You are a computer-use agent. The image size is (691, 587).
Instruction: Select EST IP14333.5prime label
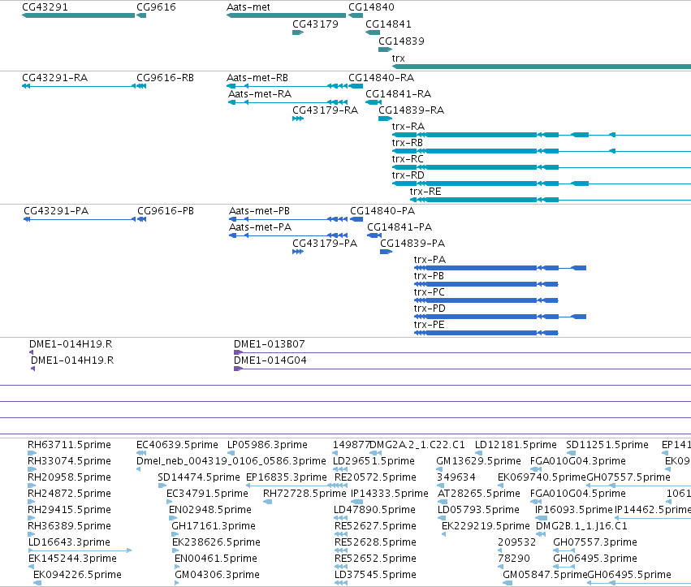click(390, 494)
